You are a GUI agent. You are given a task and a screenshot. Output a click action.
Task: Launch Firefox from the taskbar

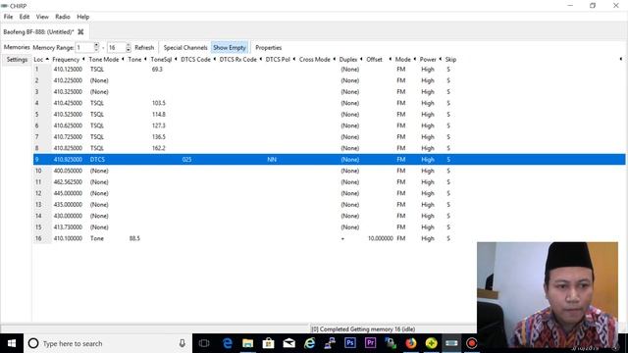click(x=411, y=343)
